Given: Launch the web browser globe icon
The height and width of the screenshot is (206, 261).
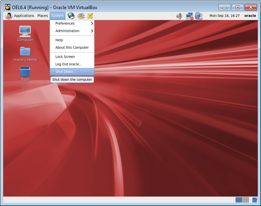Looking at the screenshot, I should (71, 16).
